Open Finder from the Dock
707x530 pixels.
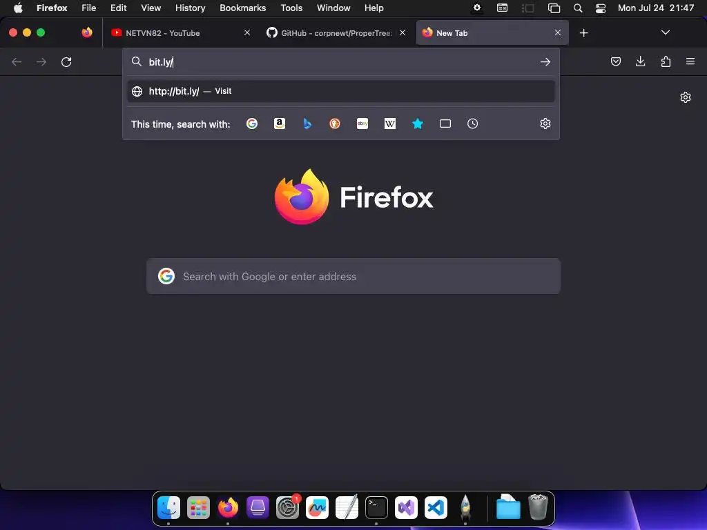168,507
